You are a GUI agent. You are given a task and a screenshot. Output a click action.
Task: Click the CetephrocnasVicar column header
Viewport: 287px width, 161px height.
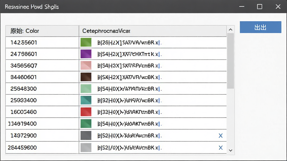pos(153,31)
